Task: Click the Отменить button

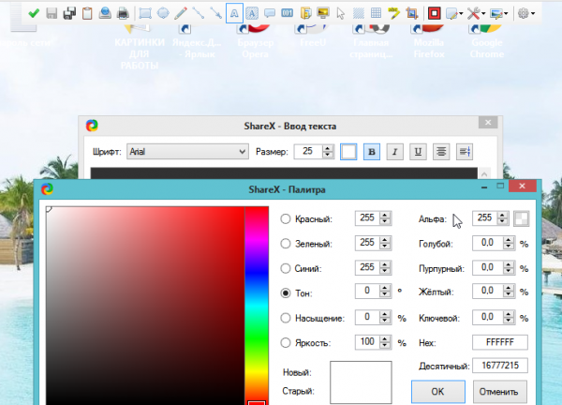Action: [500, 392]
